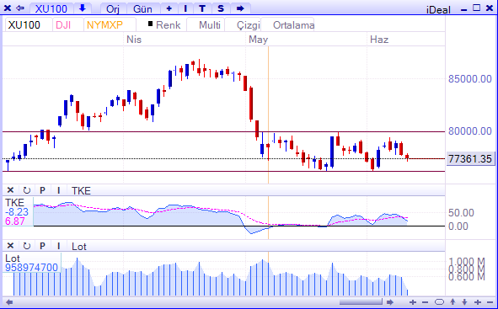Open the blue down-arrow symbol dropdown
The image size is (498, 309).
coord(83,8)
